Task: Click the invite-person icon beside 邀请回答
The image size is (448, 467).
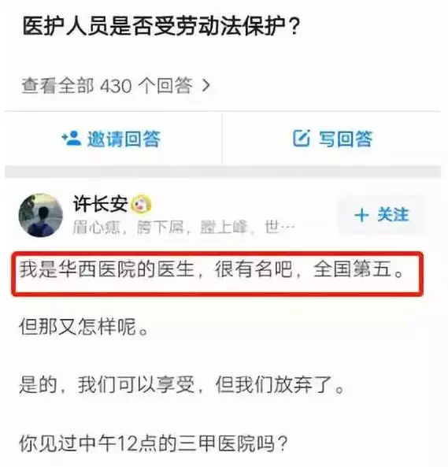Action: coord(71,139)
